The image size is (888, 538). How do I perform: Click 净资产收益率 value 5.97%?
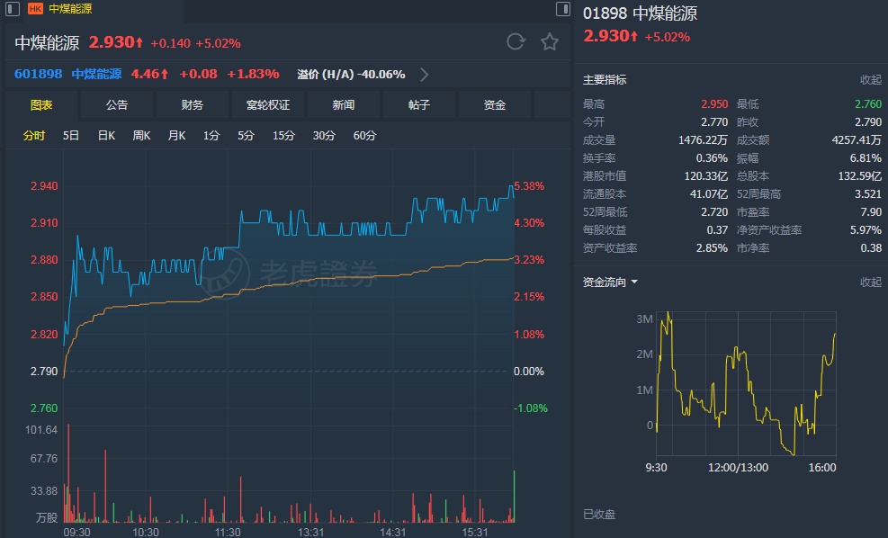(x=866, y=230)
